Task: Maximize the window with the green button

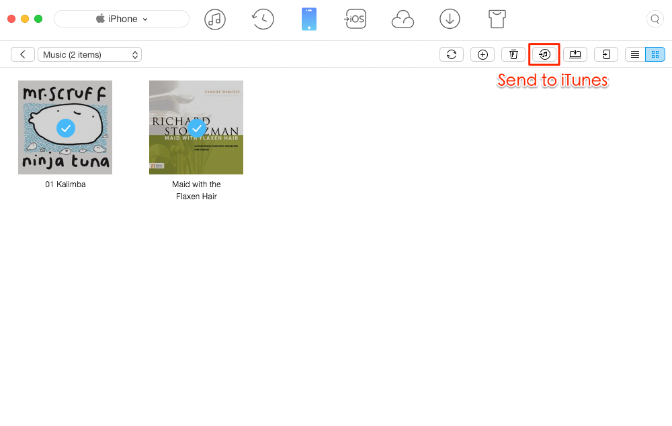Action: click(38, 19)
